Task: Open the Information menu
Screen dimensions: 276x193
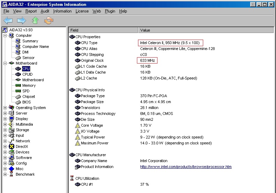Action: (62, 11)
